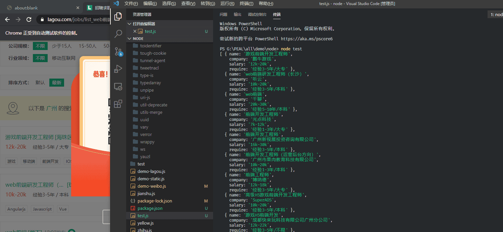Open 帮助(H) menu
This screenshot has width=503, height=232.
click(266, 4)
